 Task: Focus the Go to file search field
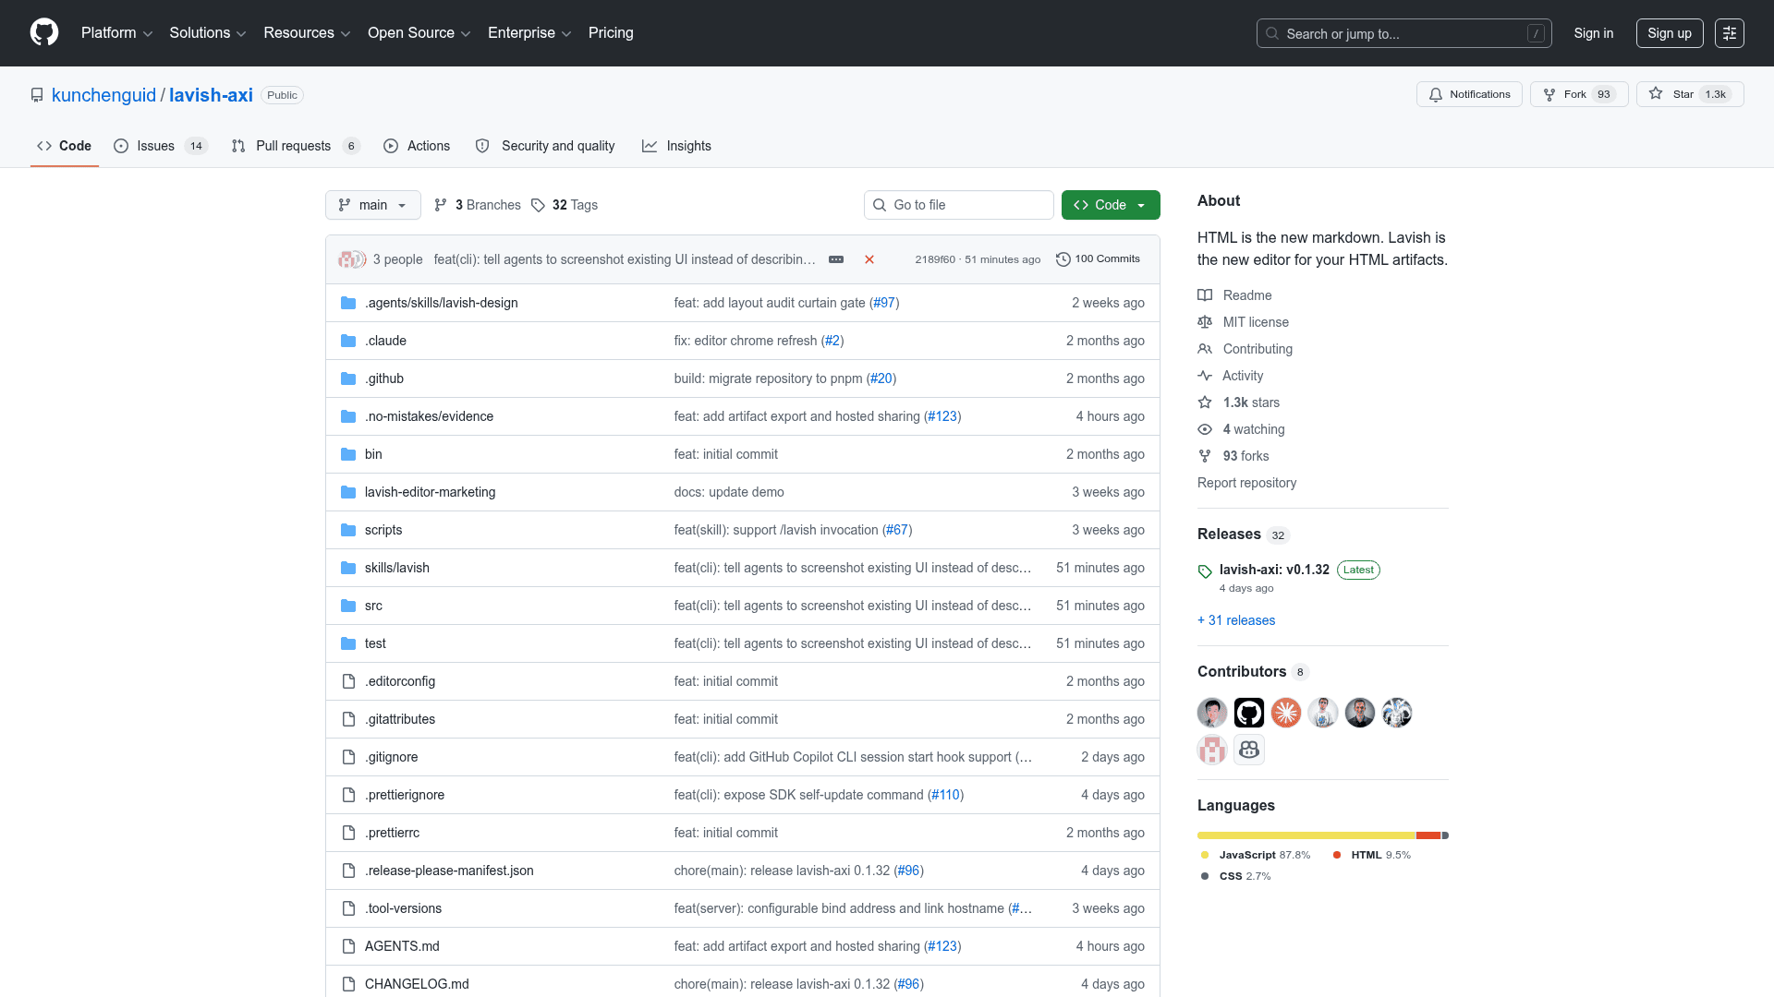coord(959,205)
